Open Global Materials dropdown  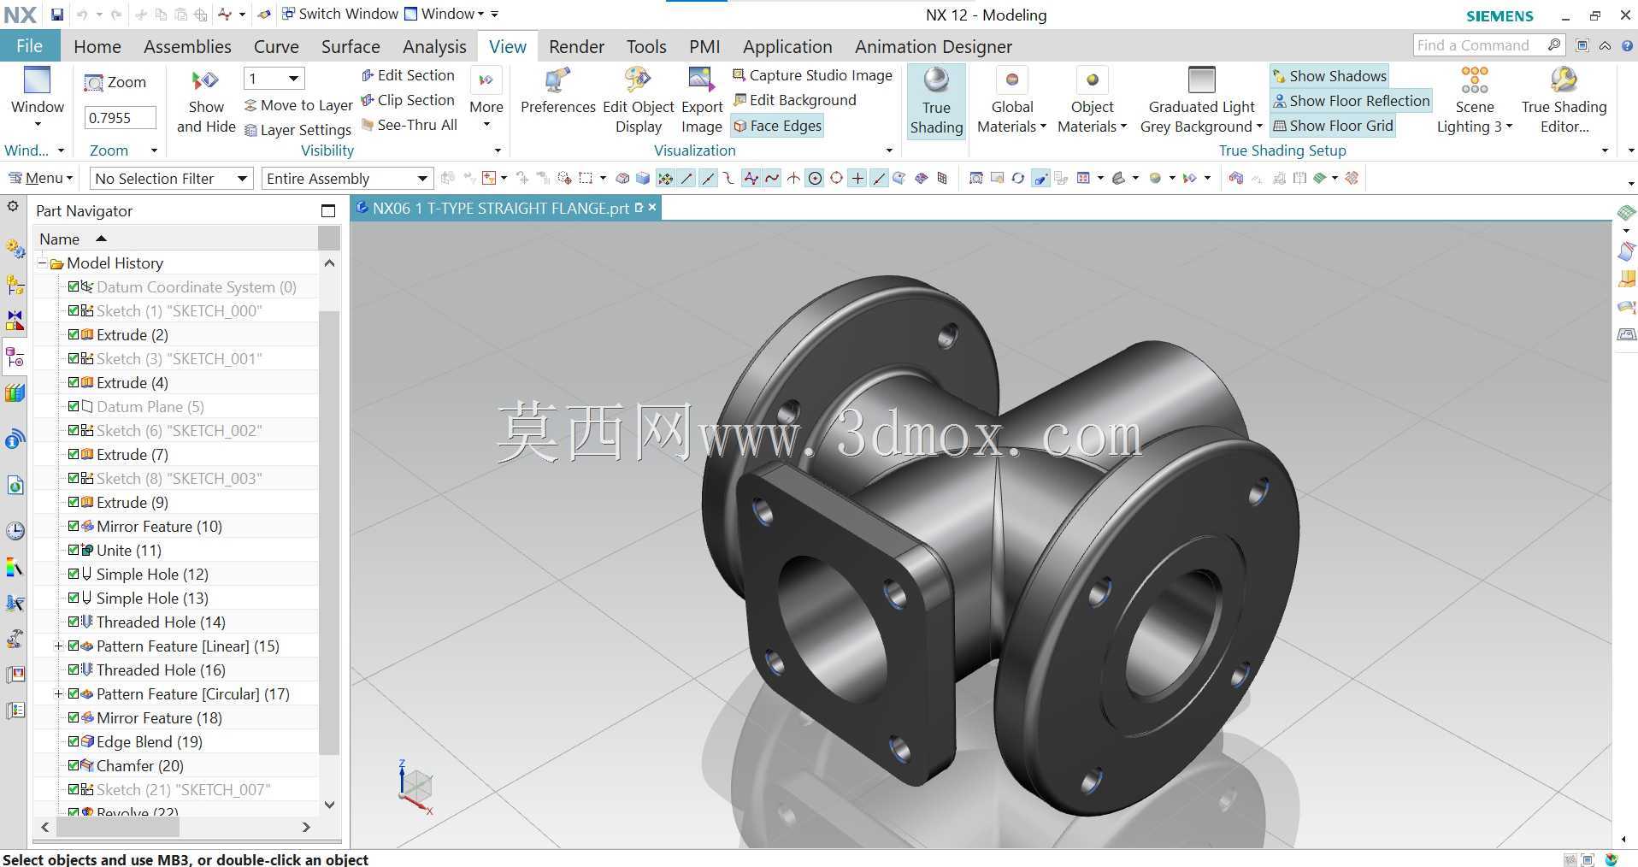(1012, 101)
